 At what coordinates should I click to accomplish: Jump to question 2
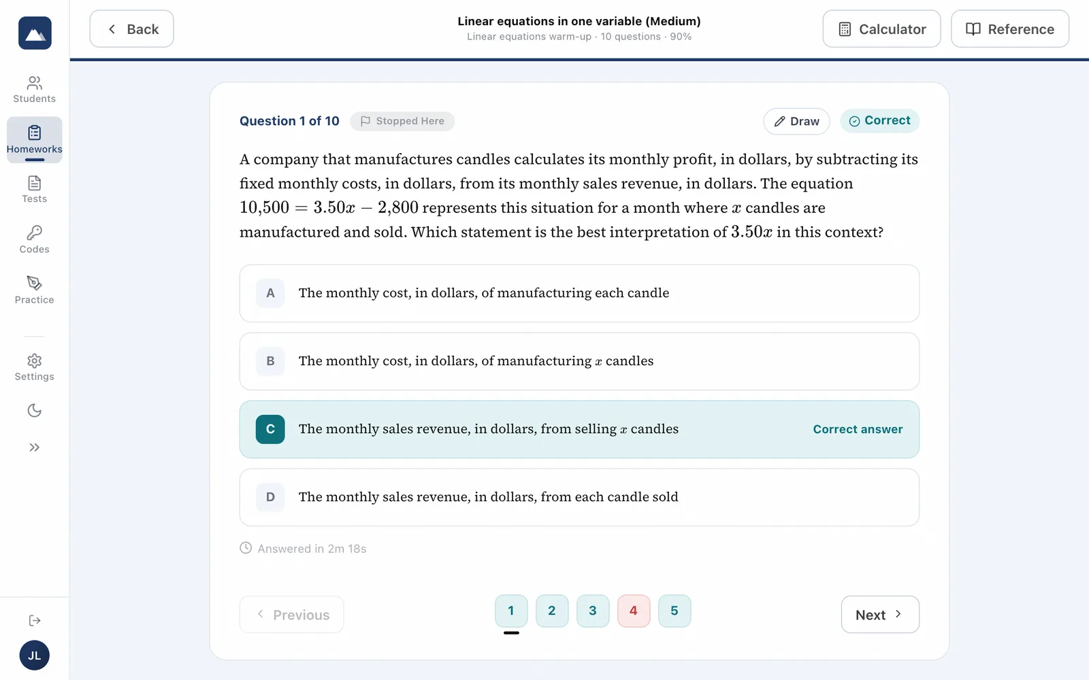click(x=552, y=611)
